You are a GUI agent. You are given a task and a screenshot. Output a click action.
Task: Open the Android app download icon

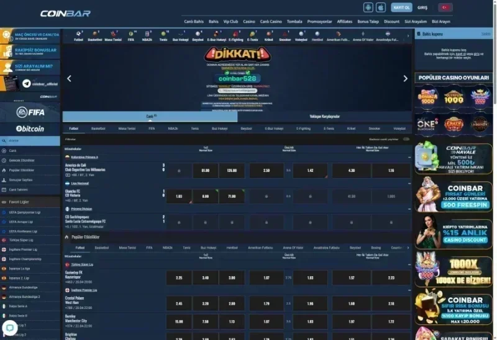click(368, 7)
